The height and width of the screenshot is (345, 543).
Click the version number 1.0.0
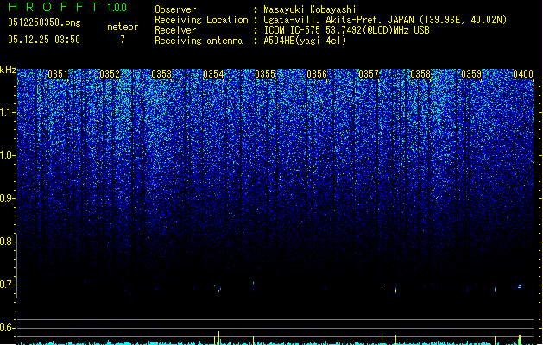(117, 8)
